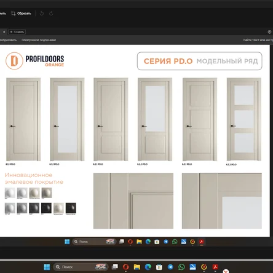
Task: Launch Telegram from the bottom taskbar
Action: tap(170, 267)
